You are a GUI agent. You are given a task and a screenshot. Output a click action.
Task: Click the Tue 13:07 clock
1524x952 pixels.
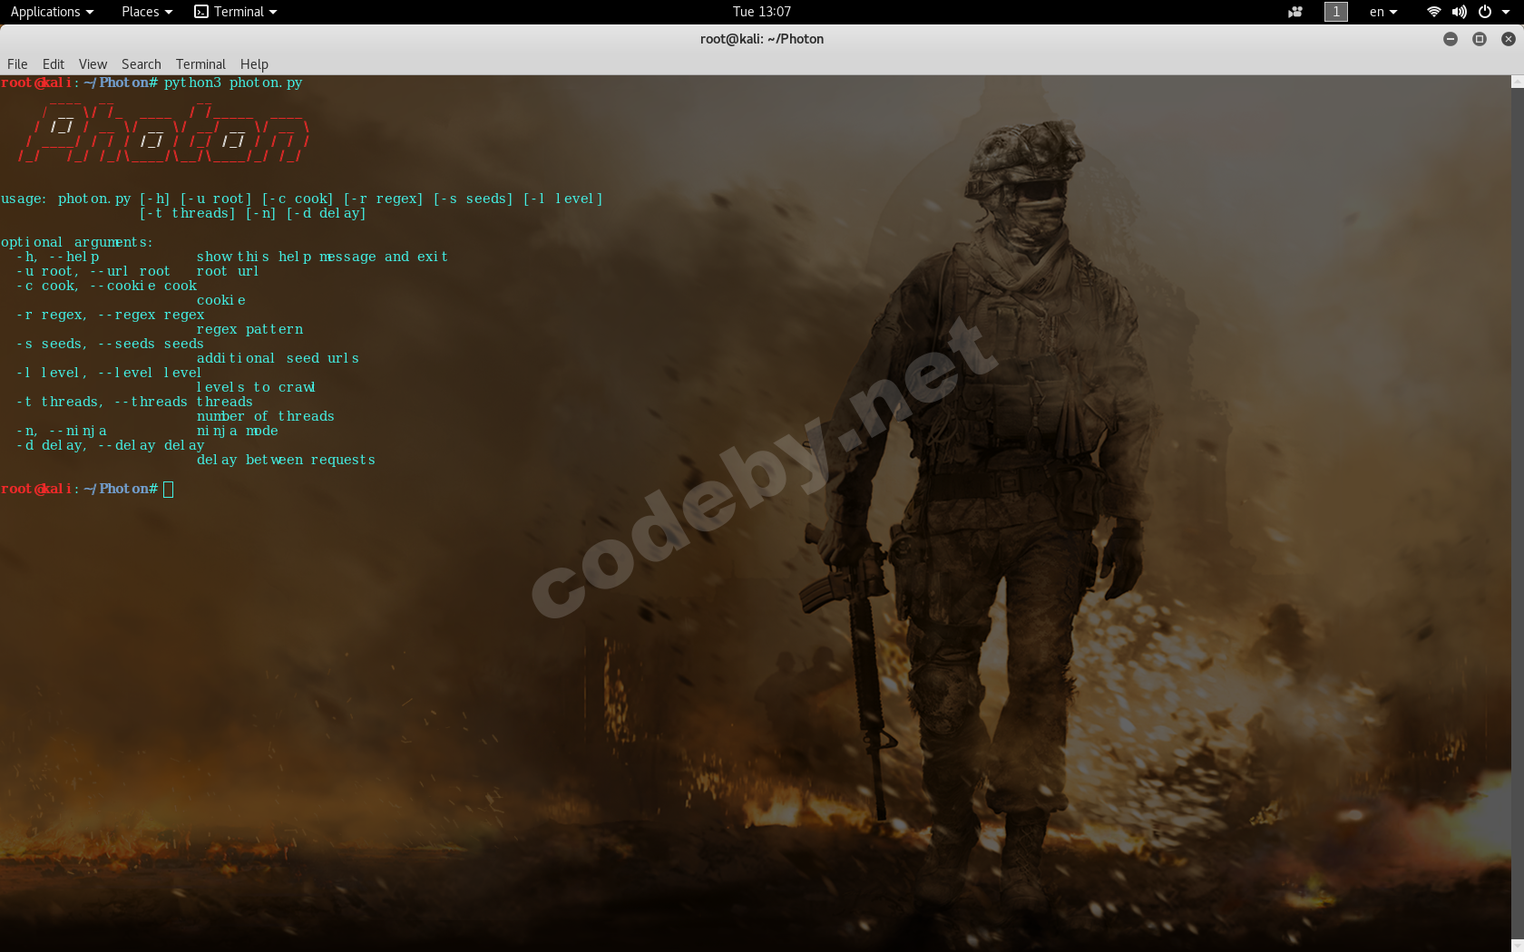coord(762,12)
